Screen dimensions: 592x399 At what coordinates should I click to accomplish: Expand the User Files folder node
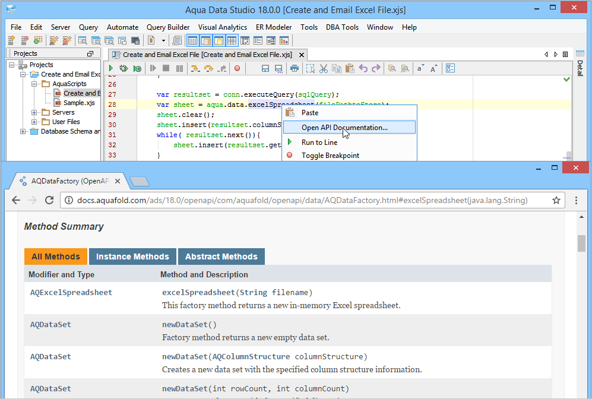point(34,122)
